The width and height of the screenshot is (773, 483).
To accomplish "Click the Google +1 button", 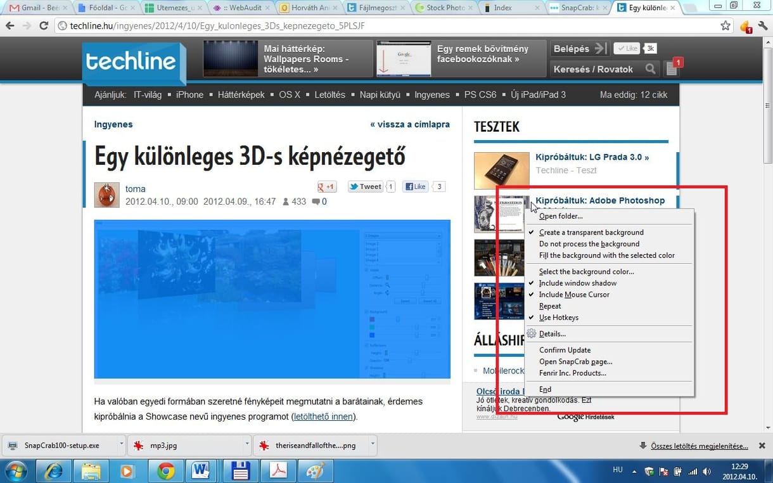I will [x=327, y=186].
